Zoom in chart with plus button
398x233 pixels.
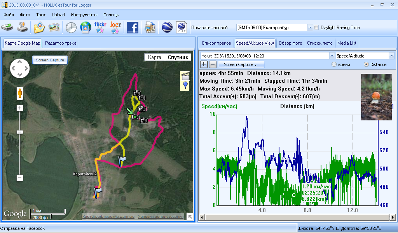[x=204, y=64]
